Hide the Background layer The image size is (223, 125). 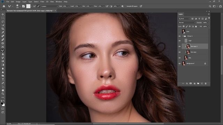click(179, 64)
